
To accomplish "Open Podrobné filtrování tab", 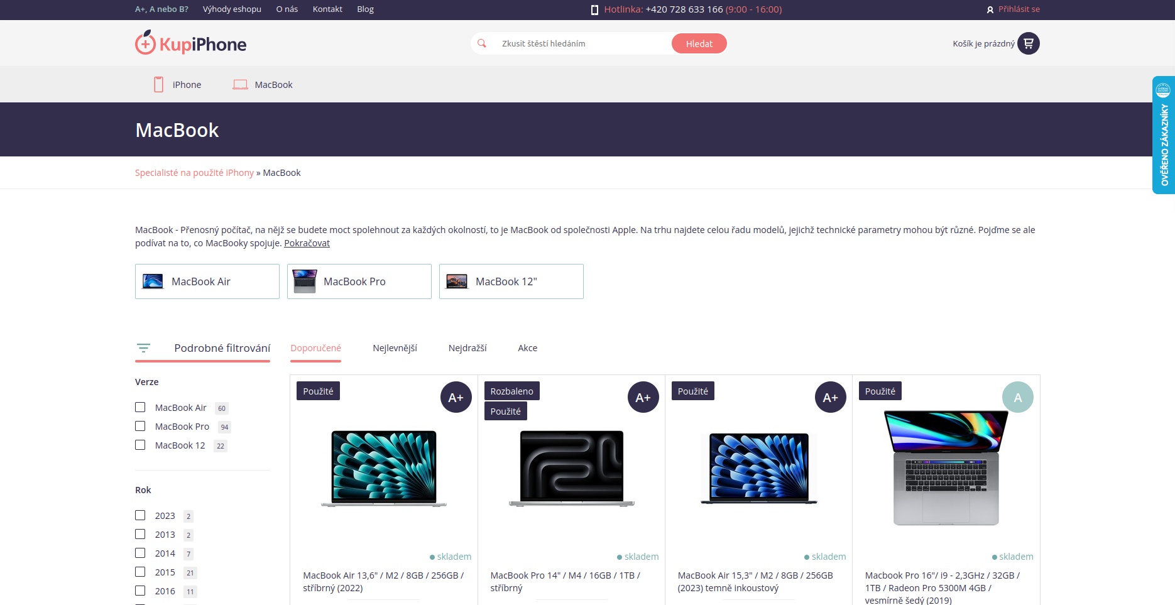I will pyautogui.click(x=202, y=348).
